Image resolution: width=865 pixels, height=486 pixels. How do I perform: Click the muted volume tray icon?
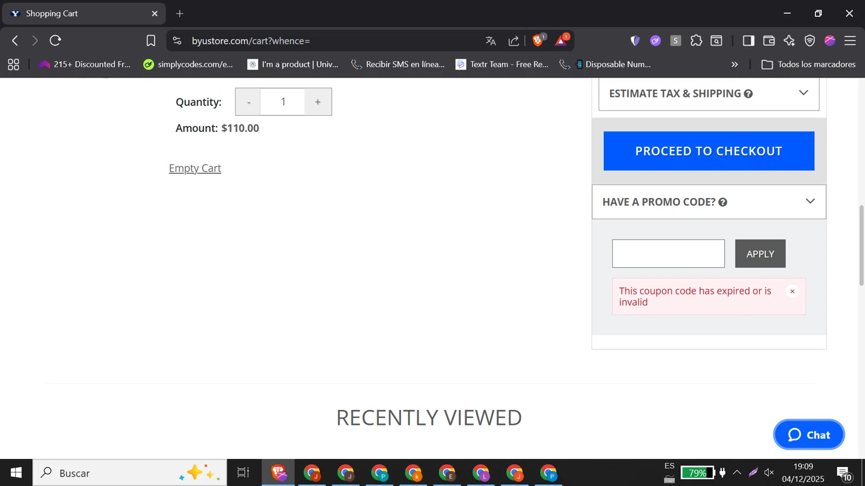tap(769, 473)
